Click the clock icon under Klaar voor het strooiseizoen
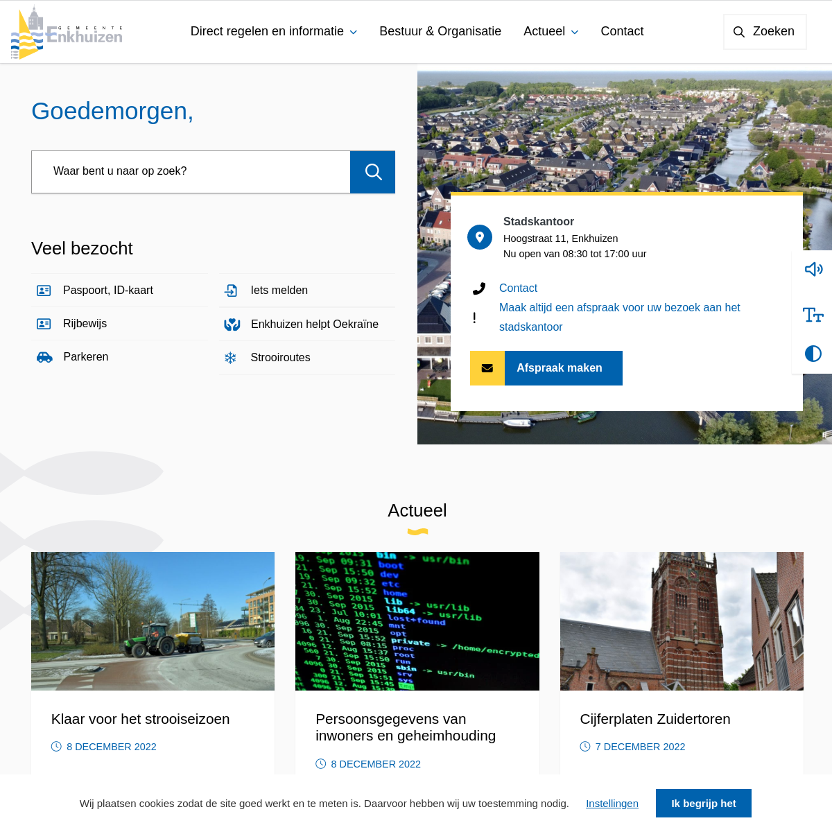Image resolution: width=832 pixels, height=832 pixels. click(x=56, y=747)
